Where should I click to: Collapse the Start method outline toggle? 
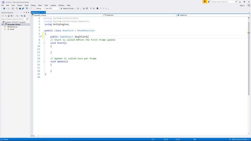point(44,43)
